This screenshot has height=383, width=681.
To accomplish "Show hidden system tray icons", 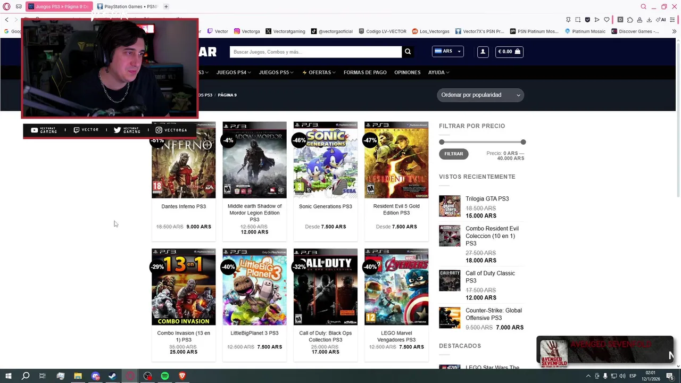I will click(588, 376).
